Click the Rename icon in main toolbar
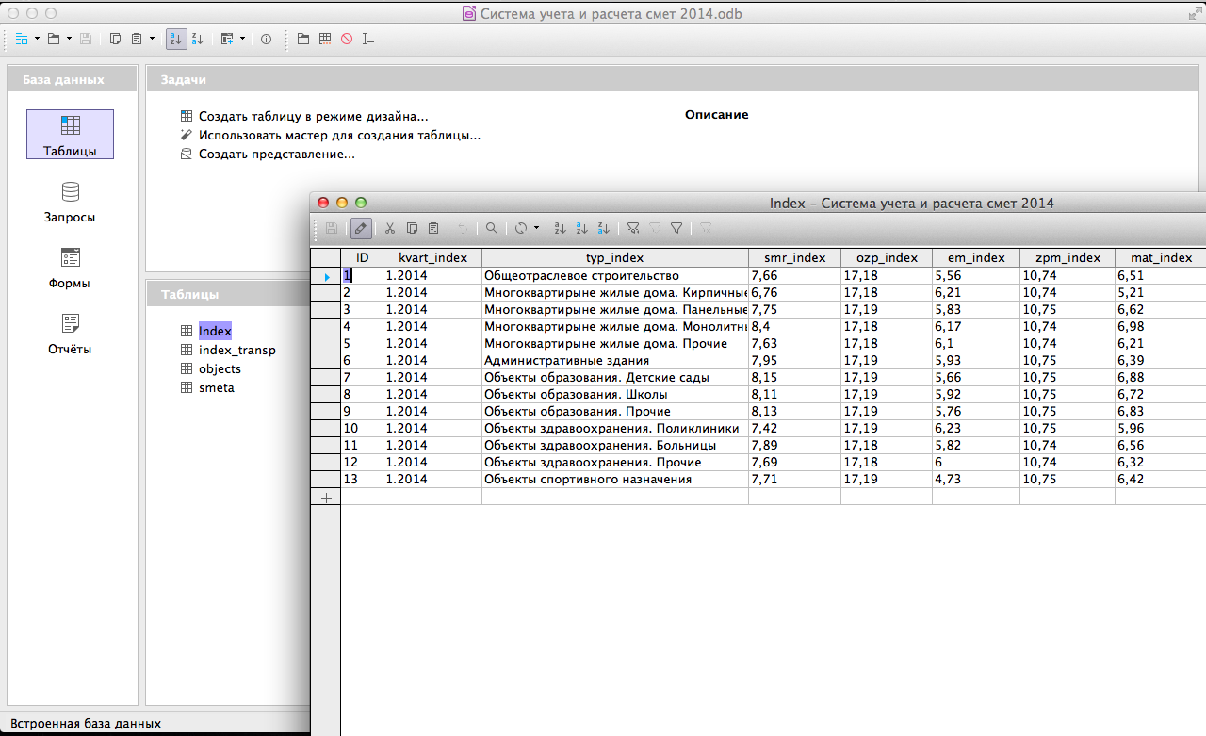Viewport: 1206px width, 736px height. click(x=367, y=39)
